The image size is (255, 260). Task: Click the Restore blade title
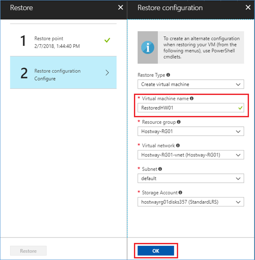coord(22,8)
